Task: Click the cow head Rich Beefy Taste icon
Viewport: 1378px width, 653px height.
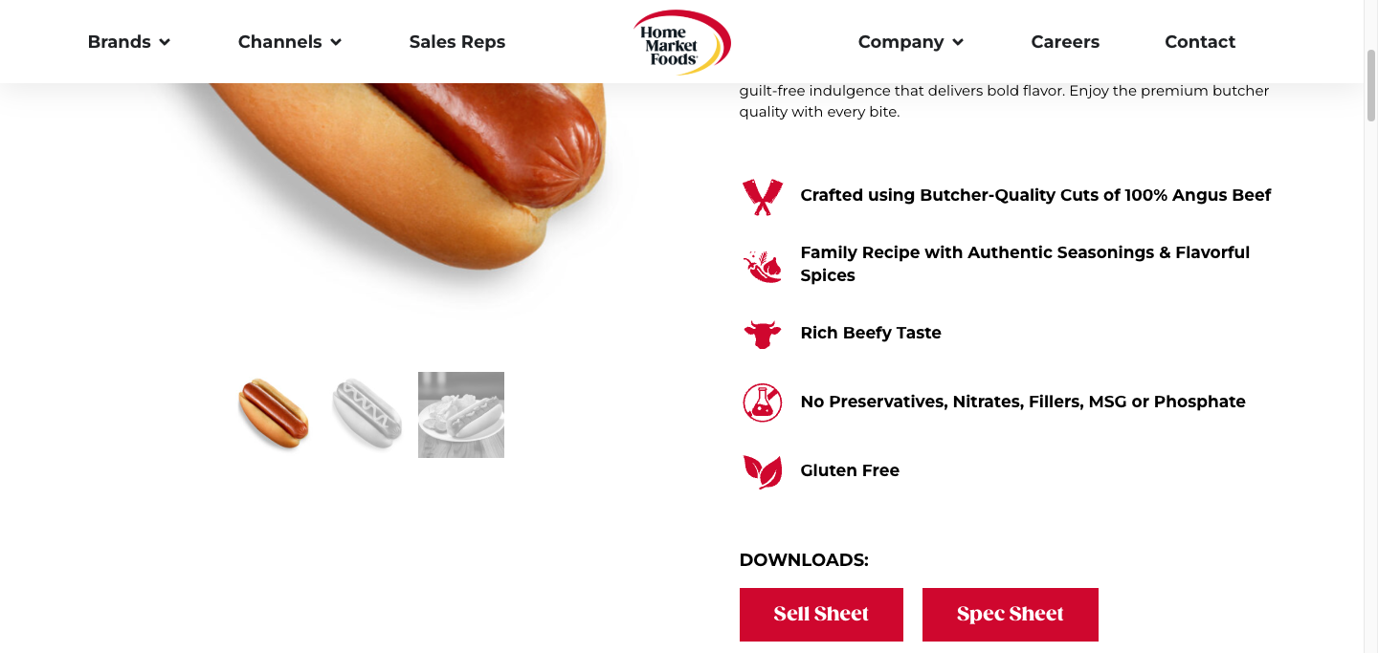Action: pos(763,334)
